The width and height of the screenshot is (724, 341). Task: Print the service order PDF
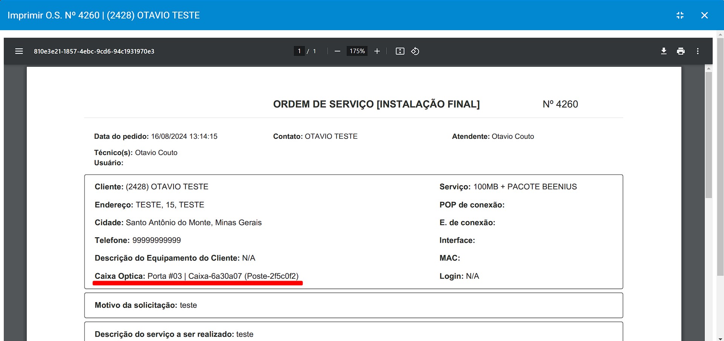[x=681, y=51]
